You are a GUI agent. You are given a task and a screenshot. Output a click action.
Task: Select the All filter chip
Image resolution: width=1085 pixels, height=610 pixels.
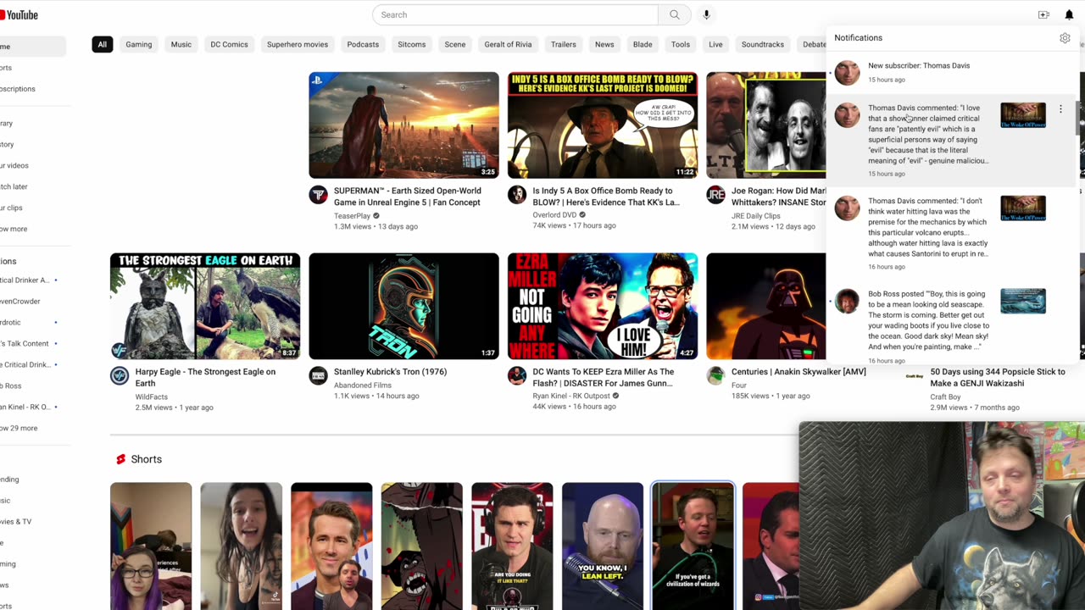(102, 44)
